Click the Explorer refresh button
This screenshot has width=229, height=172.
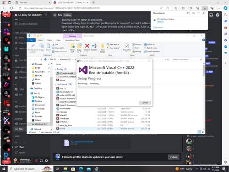click(x=168, y=60)
